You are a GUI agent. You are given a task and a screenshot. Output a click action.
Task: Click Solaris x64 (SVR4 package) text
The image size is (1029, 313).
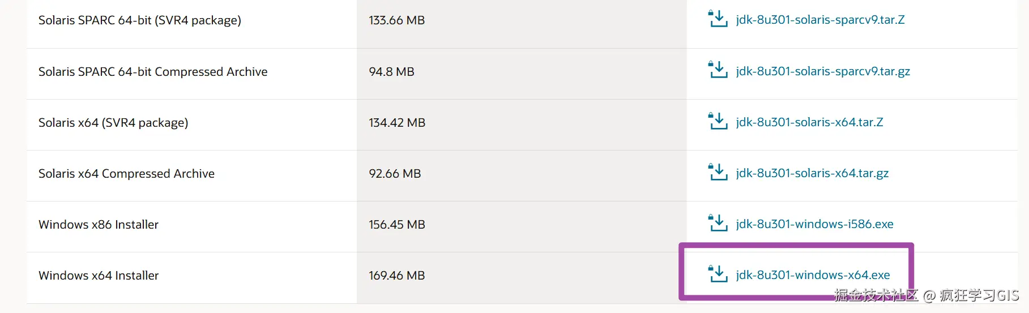[x=113, y=123]
